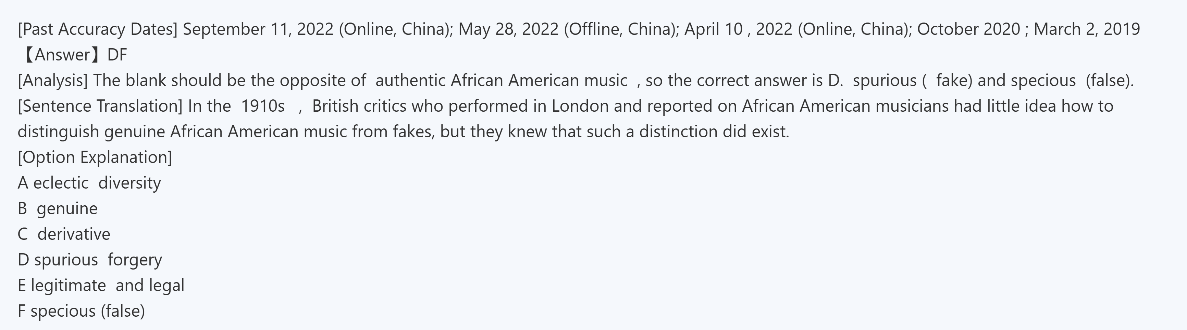Choose option C derivative
This screenshot has width=1187, height=330.
pyautogui.click(x=64, y=234)
